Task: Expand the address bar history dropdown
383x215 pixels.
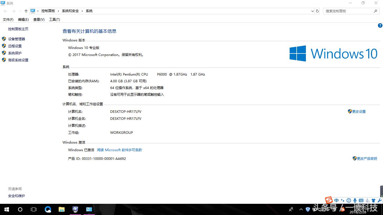Action: (x=313, y=11)
